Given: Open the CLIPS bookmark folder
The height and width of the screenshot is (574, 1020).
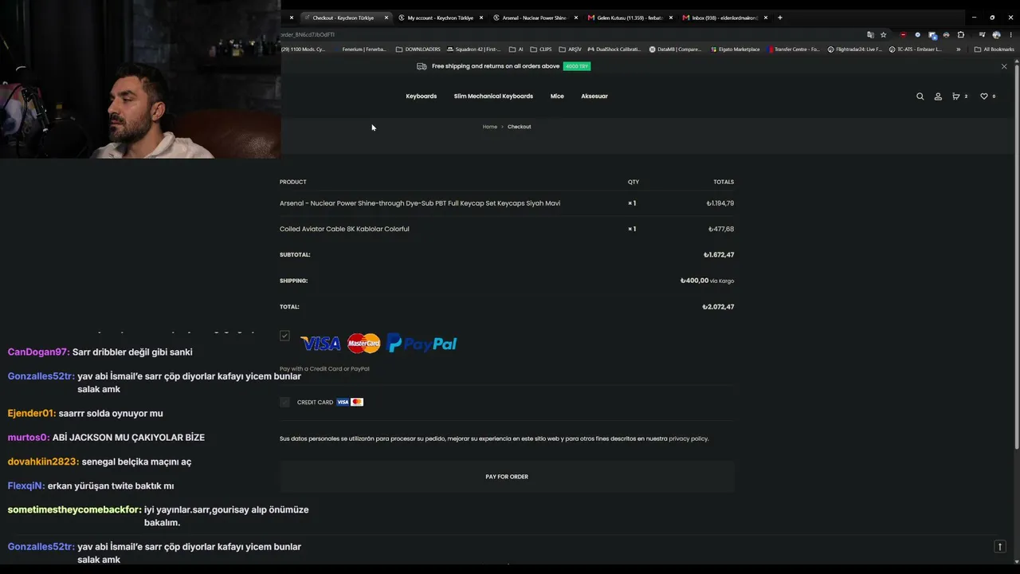Looking at the screenshot, I should pos(541,49).
